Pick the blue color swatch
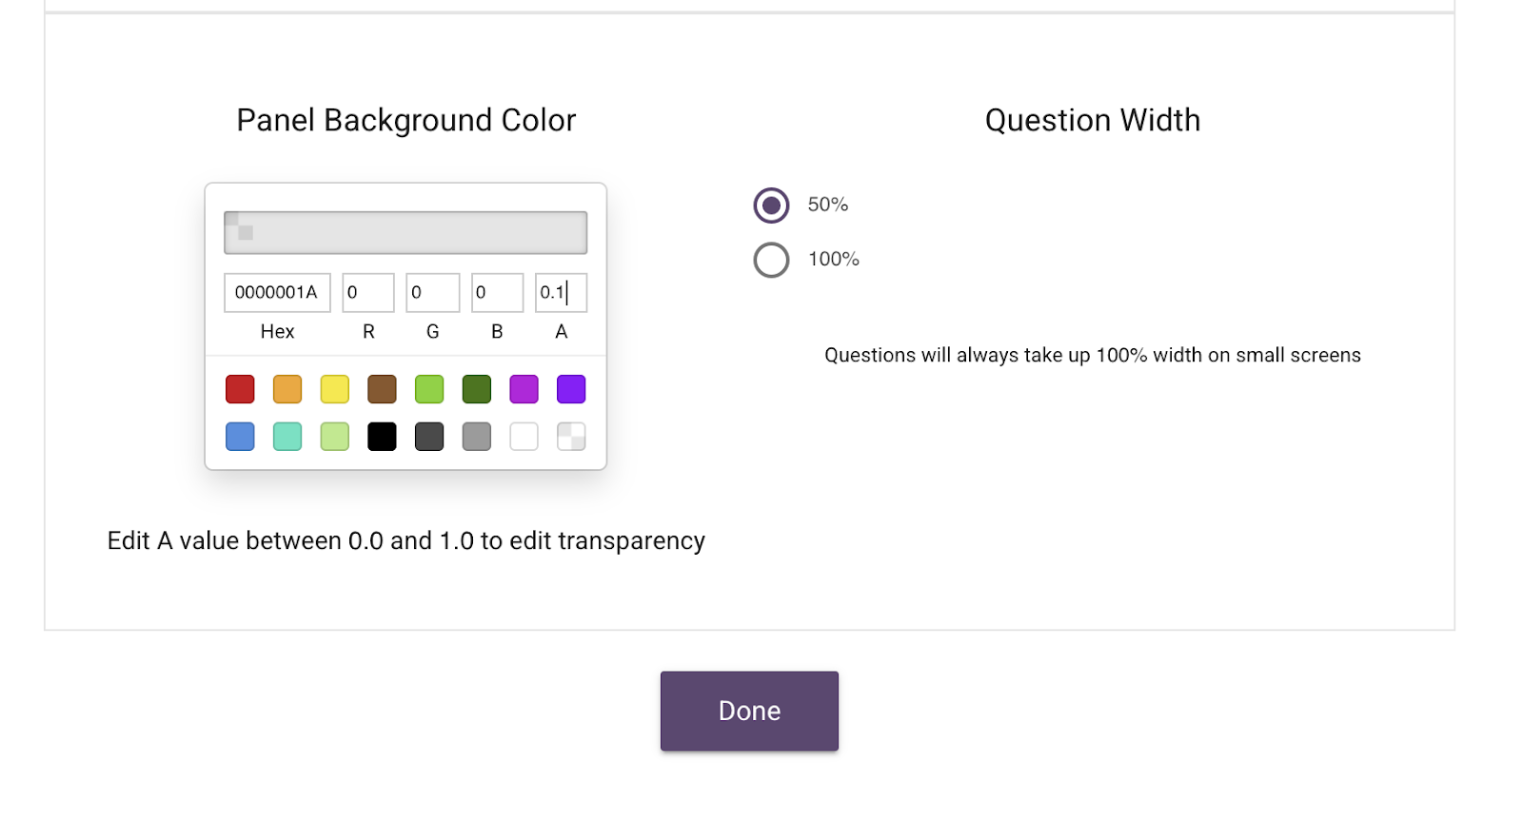 tap(240, 437)
